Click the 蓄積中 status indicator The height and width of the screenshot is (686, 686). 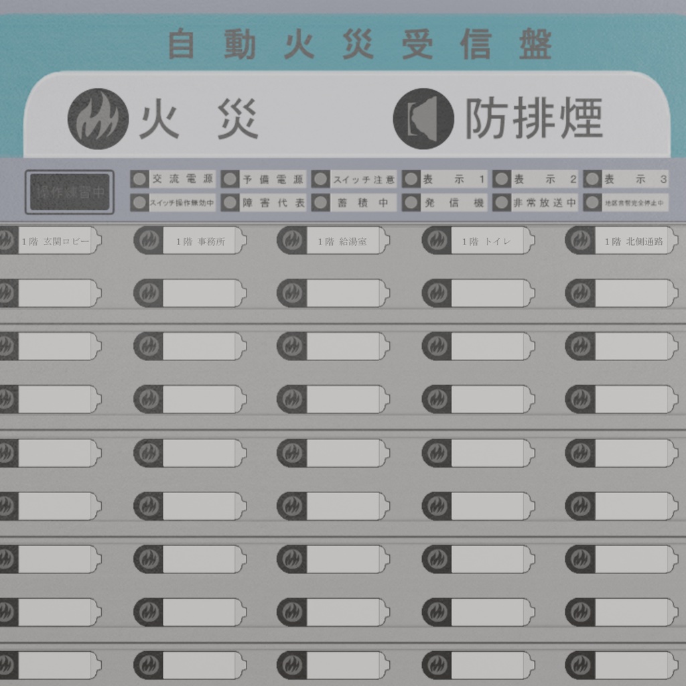pos(322,202)
